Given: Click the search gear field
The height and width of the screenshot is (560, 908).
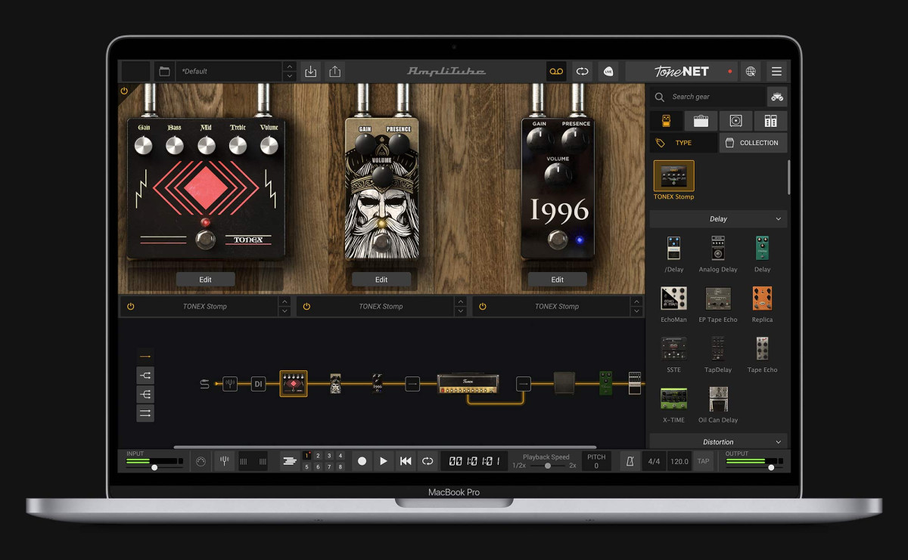Looking at the screenshot, I should (707, 97).
